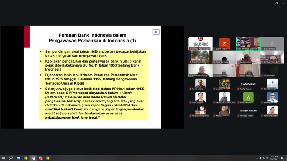Select Bilal Saratoga's profile picture tile

click(x=272, y=84)
